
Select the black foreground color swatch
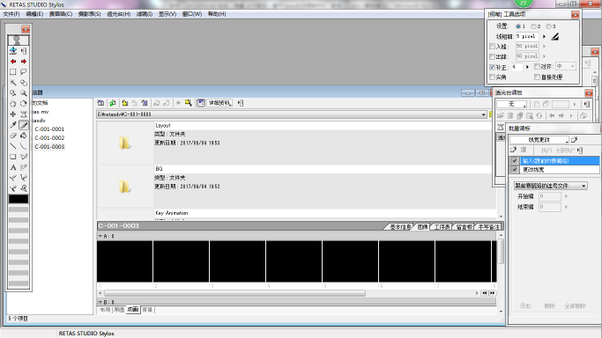(19, 199)
